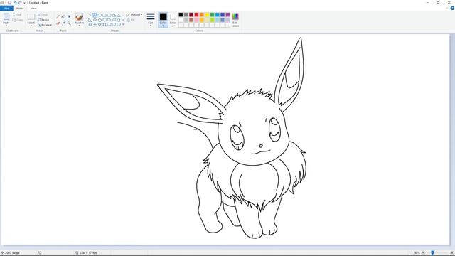Open the Rotate dropdown
This screenshot has width=455, height=256.
[x=45, y=25]
